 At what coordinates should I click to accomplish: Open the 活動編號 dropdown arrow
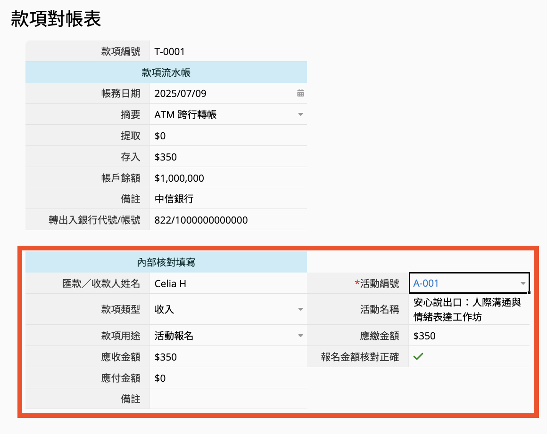point(522,283)
